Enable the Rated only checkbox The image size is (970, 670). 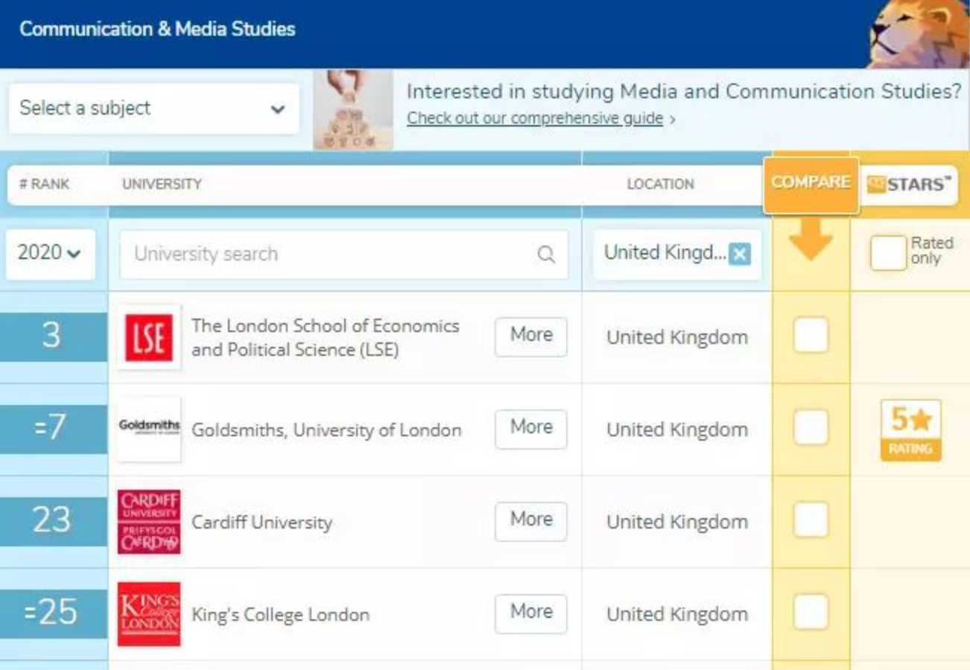[x=887, y=255]
